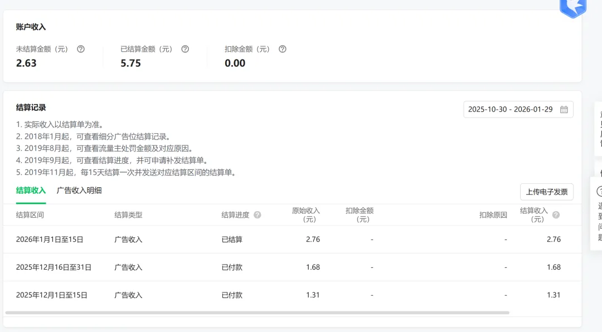The width and height of the screenshot is (602, 332).
Task: Click the 结算区间 column header
Action: tap(30, 215)
